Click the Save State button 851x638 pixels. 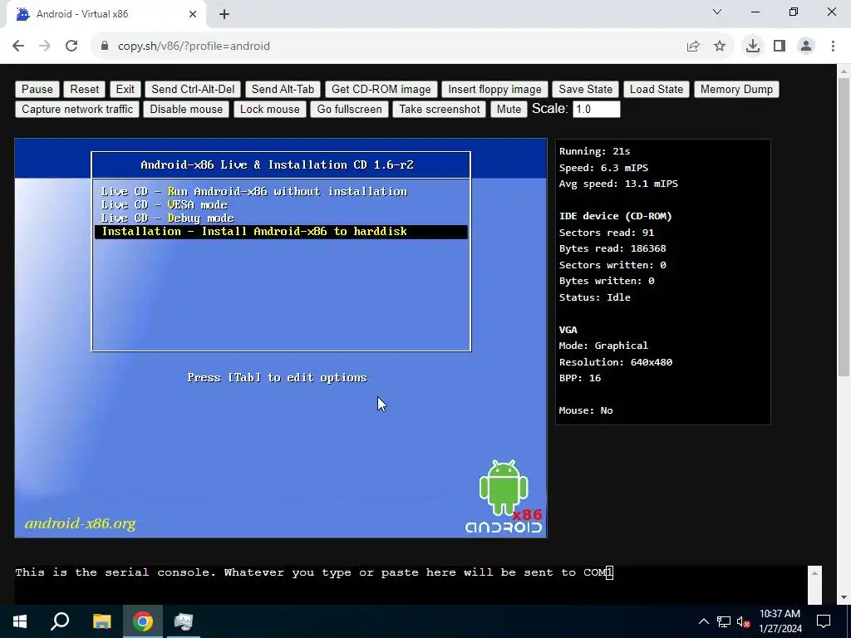tap(585, 89)
